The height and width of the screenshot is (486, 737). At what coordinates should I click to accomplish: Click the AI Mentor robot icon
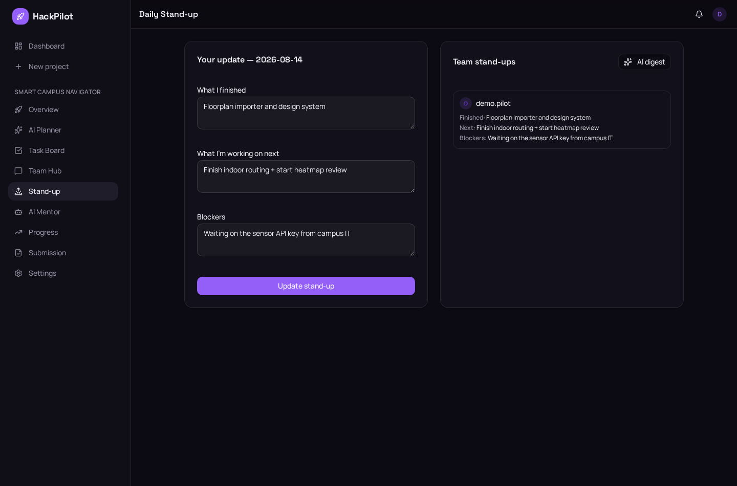click(18, 212)
